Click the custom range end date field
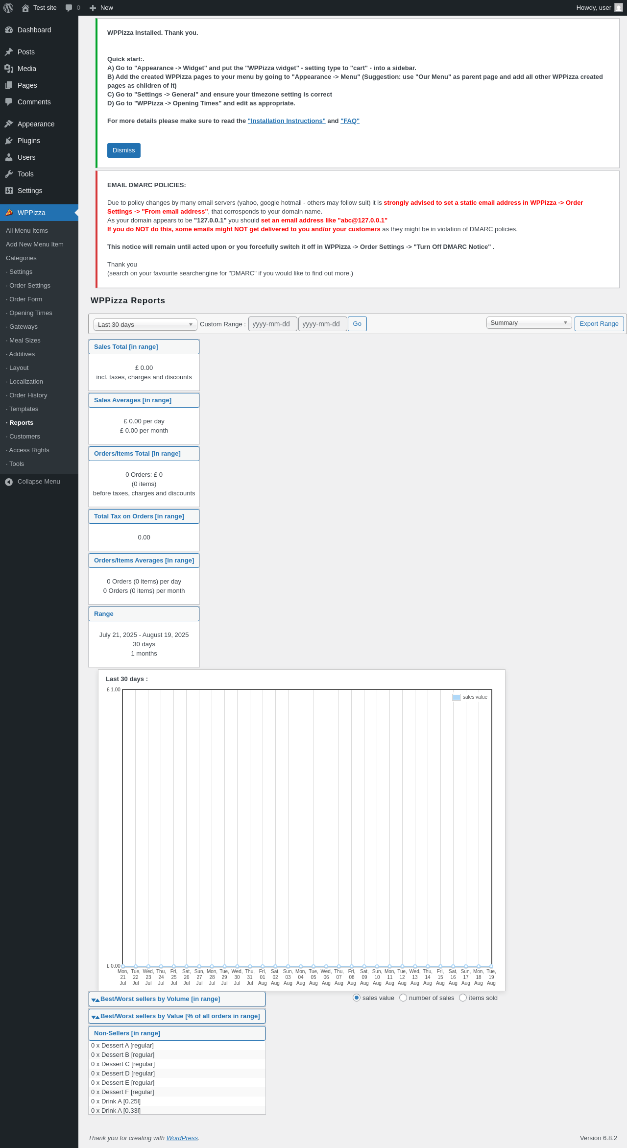 coord(323,324)
